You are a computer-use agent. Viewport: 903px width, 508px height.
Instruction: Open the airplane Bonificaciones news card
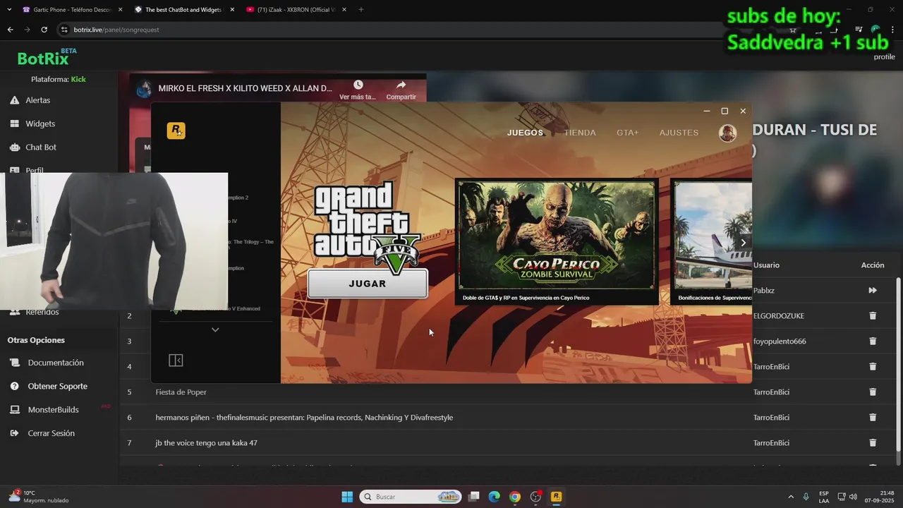coord(711,241)
